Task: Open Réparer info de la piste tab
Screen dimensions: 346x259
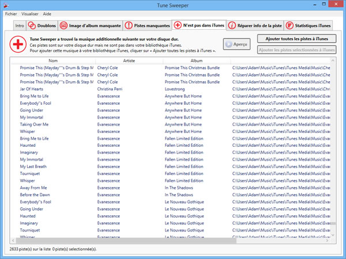Action: click(255, 25)
